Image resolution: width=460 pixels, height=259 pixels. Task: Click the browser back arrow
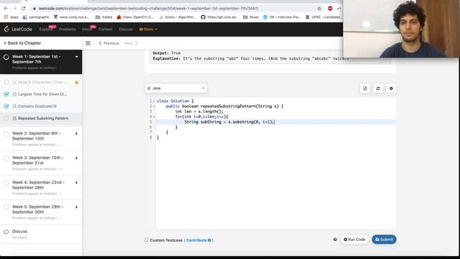6,9
